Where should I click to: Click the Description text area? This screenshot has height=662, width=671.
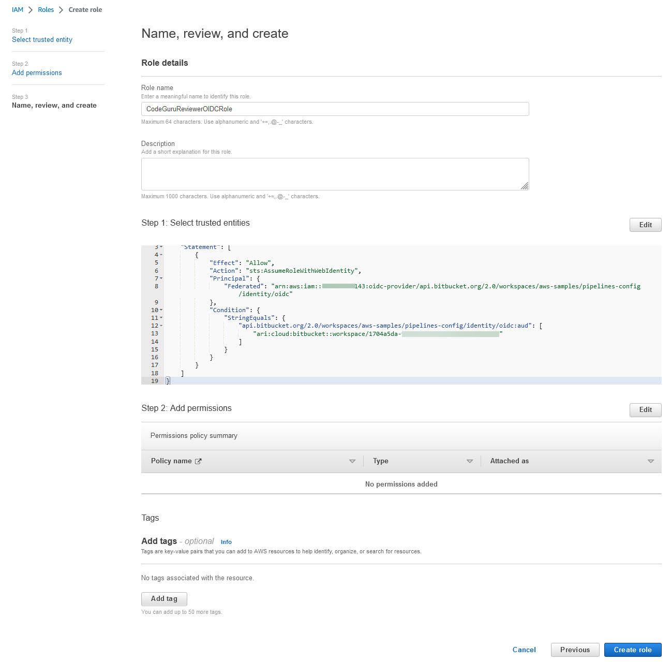click(x=335, y=174)
